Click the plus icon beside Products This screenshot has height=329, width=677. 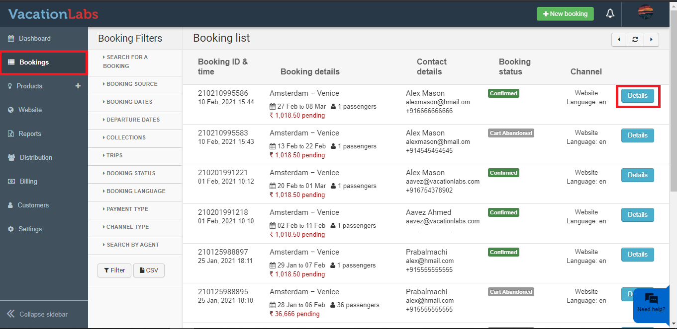78,86
